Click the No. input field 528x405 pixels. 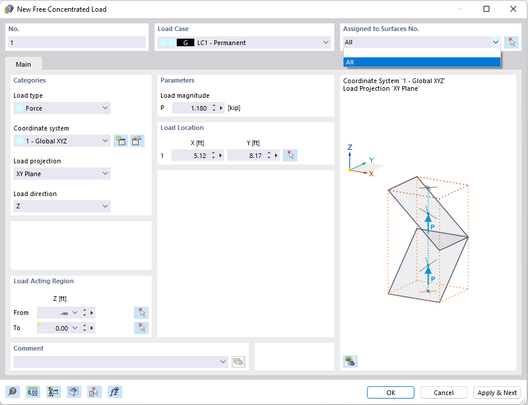pos(77,42)
